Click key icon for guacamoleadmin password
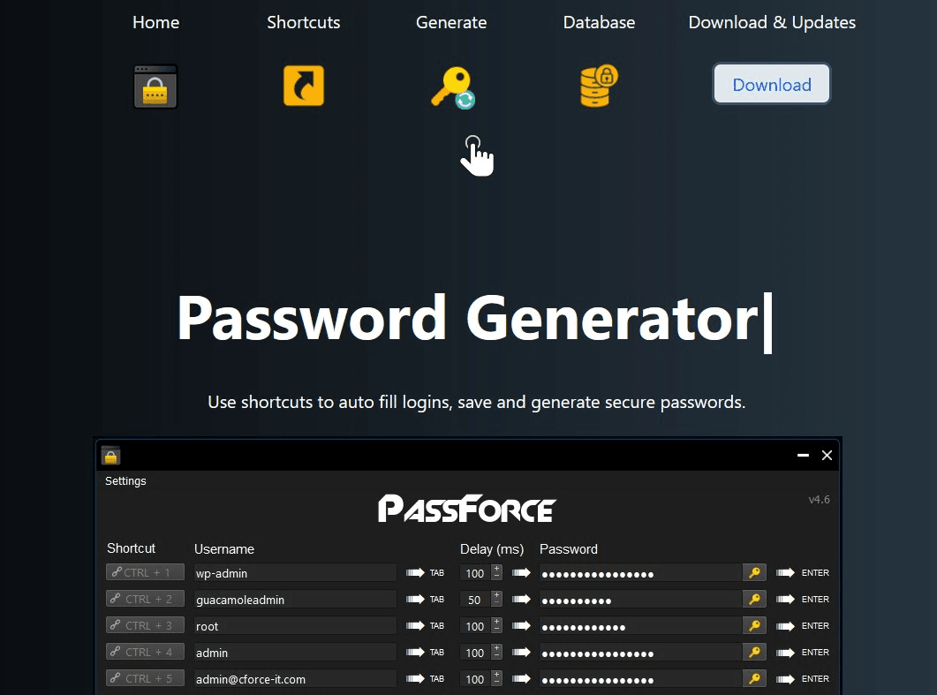 click(x=754, y=600)
